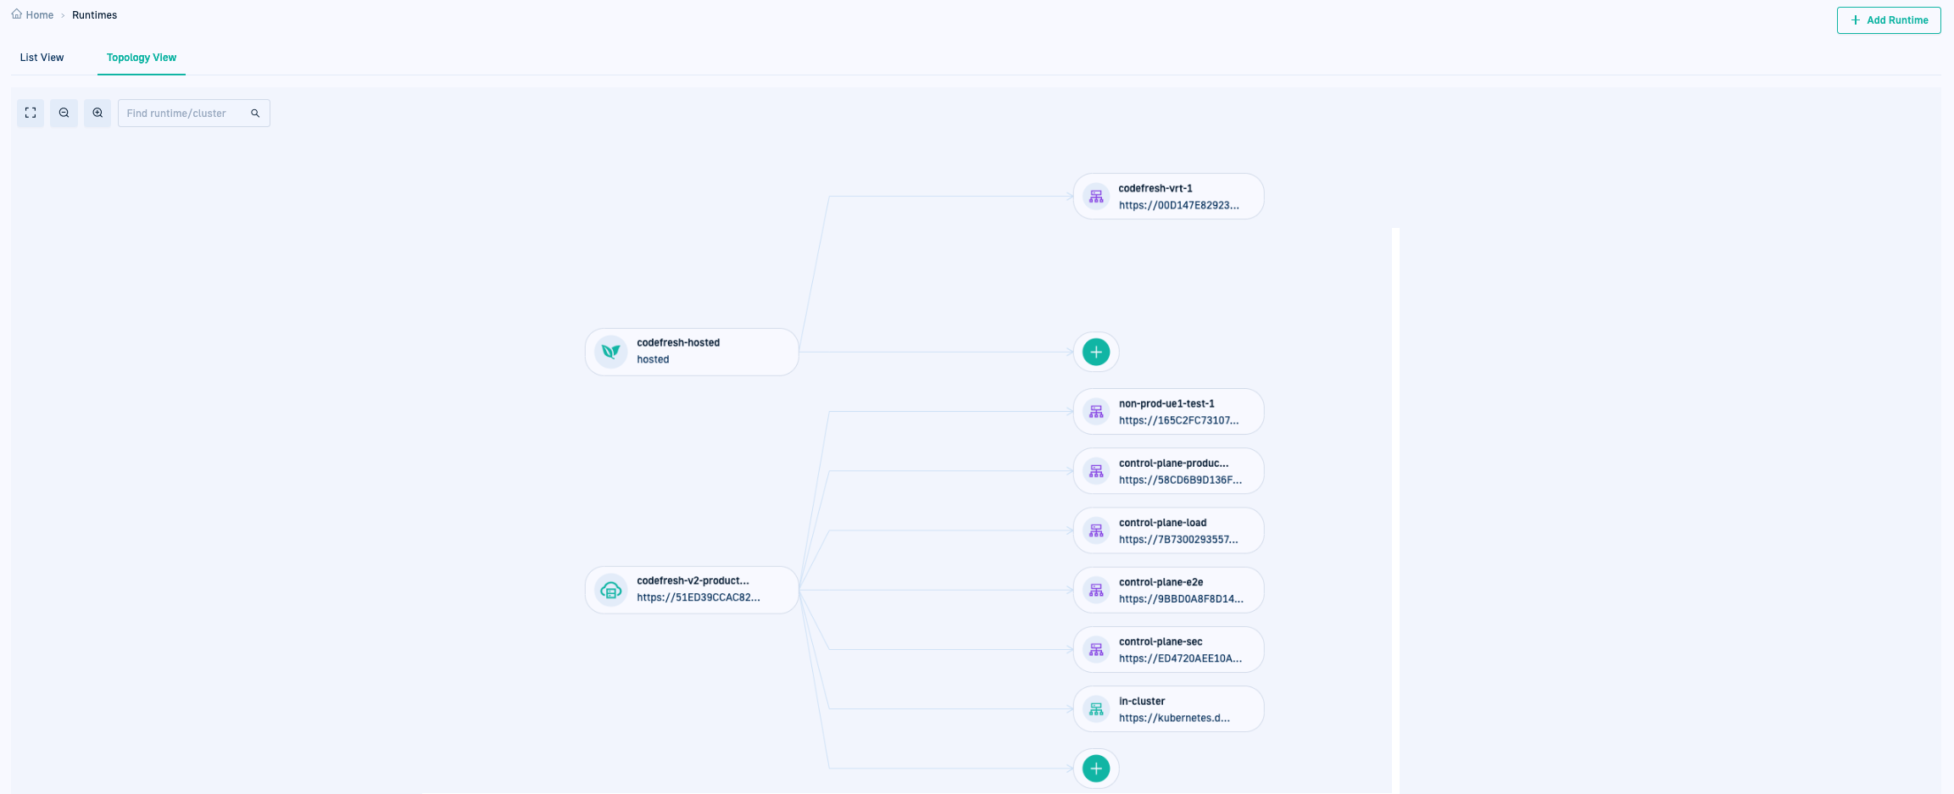Click the green plus under codefresh-hosted
Screen dimensions: 1954x794
1096,352
